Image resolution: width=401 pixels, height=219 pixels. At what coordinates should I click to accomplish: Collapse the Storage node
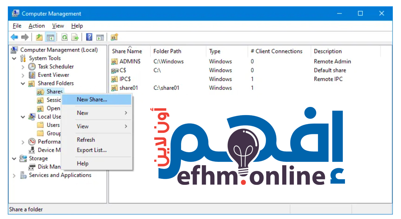pos(14,158)
